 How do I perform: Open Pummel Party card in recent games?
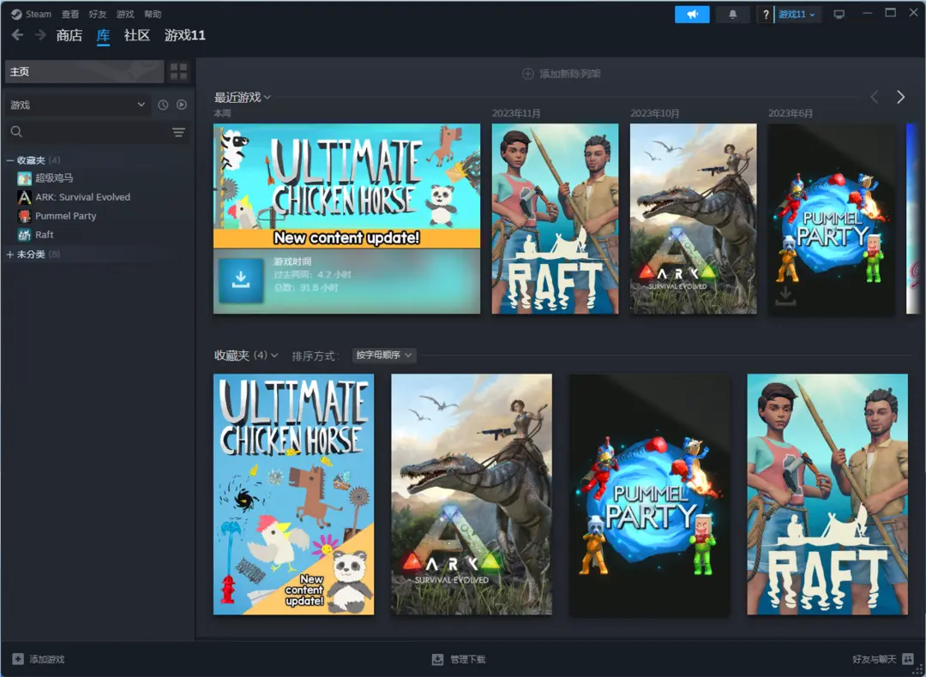click(832, 219)
